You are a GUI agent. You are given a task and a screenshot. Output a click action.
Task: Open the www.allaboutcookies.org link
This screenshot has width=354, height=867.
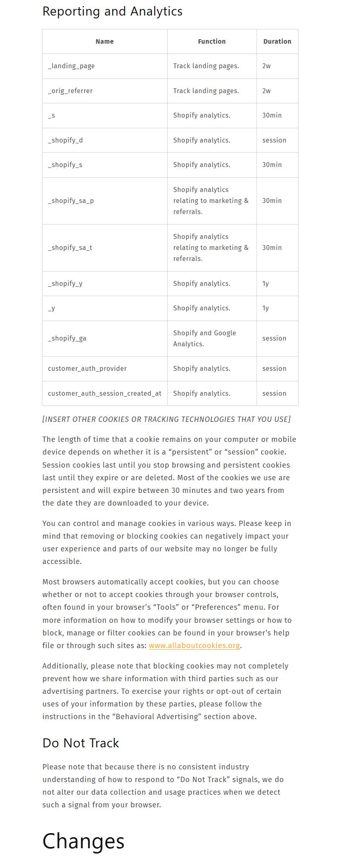click(194, 646)
